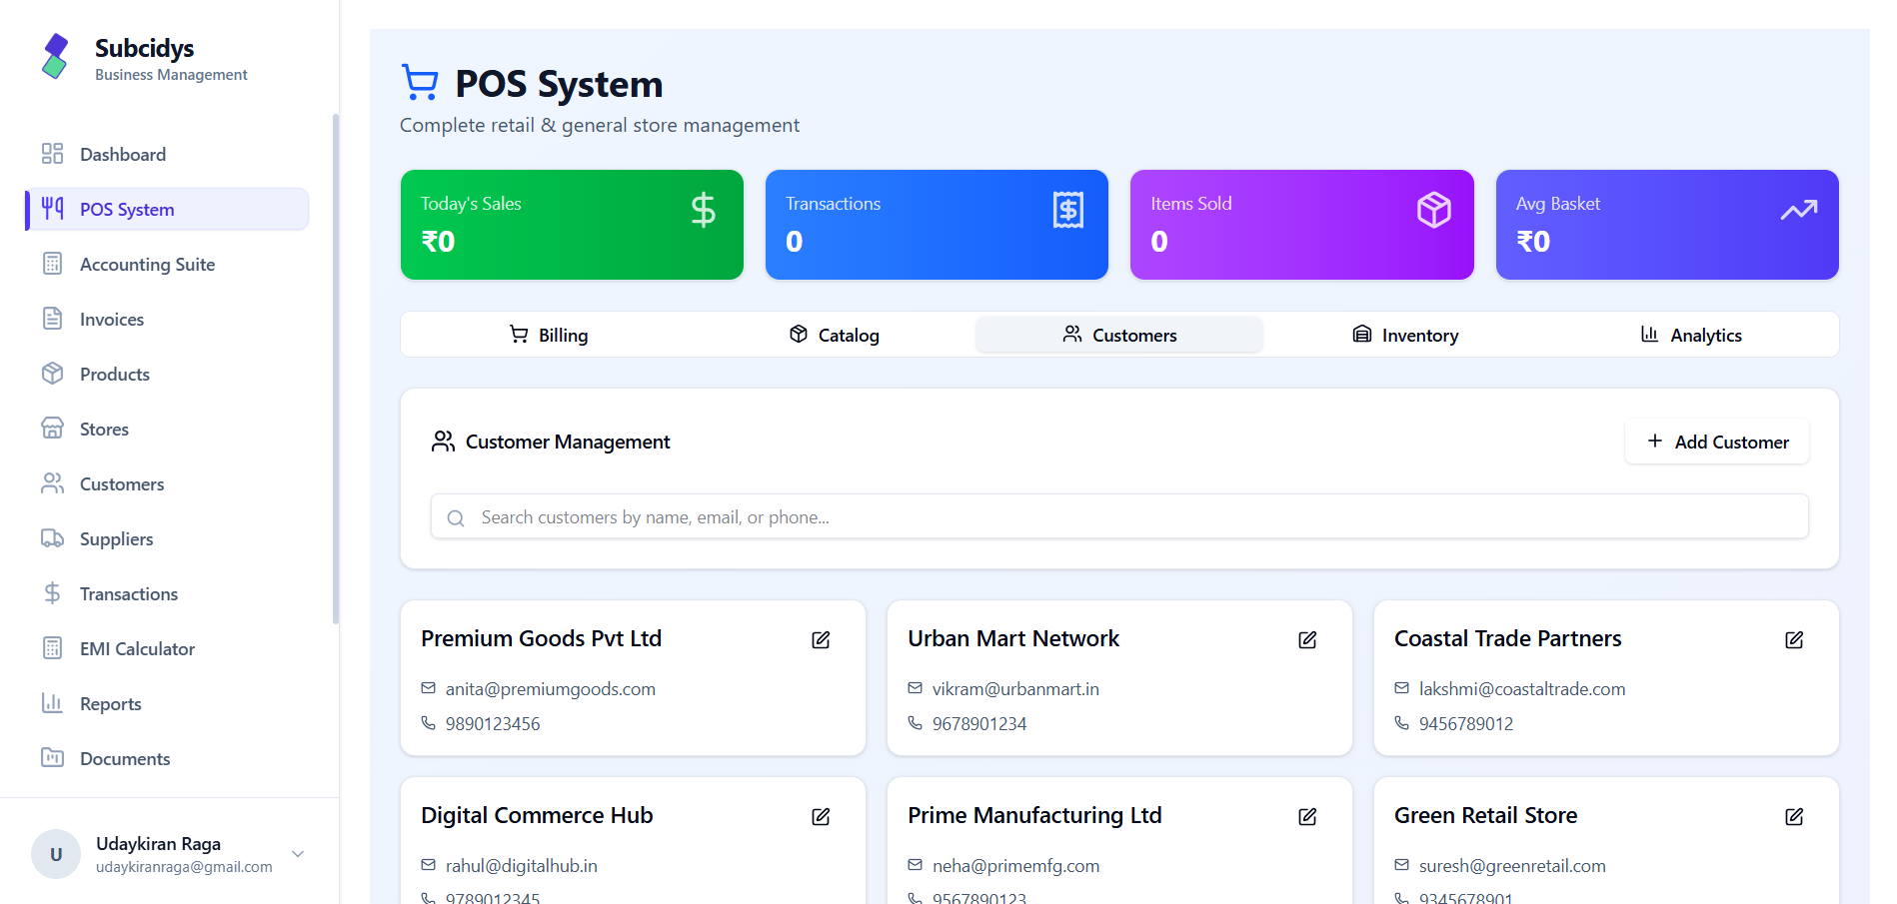
Task: Click phone number 9678901234
Action: [x=979, y=723]
